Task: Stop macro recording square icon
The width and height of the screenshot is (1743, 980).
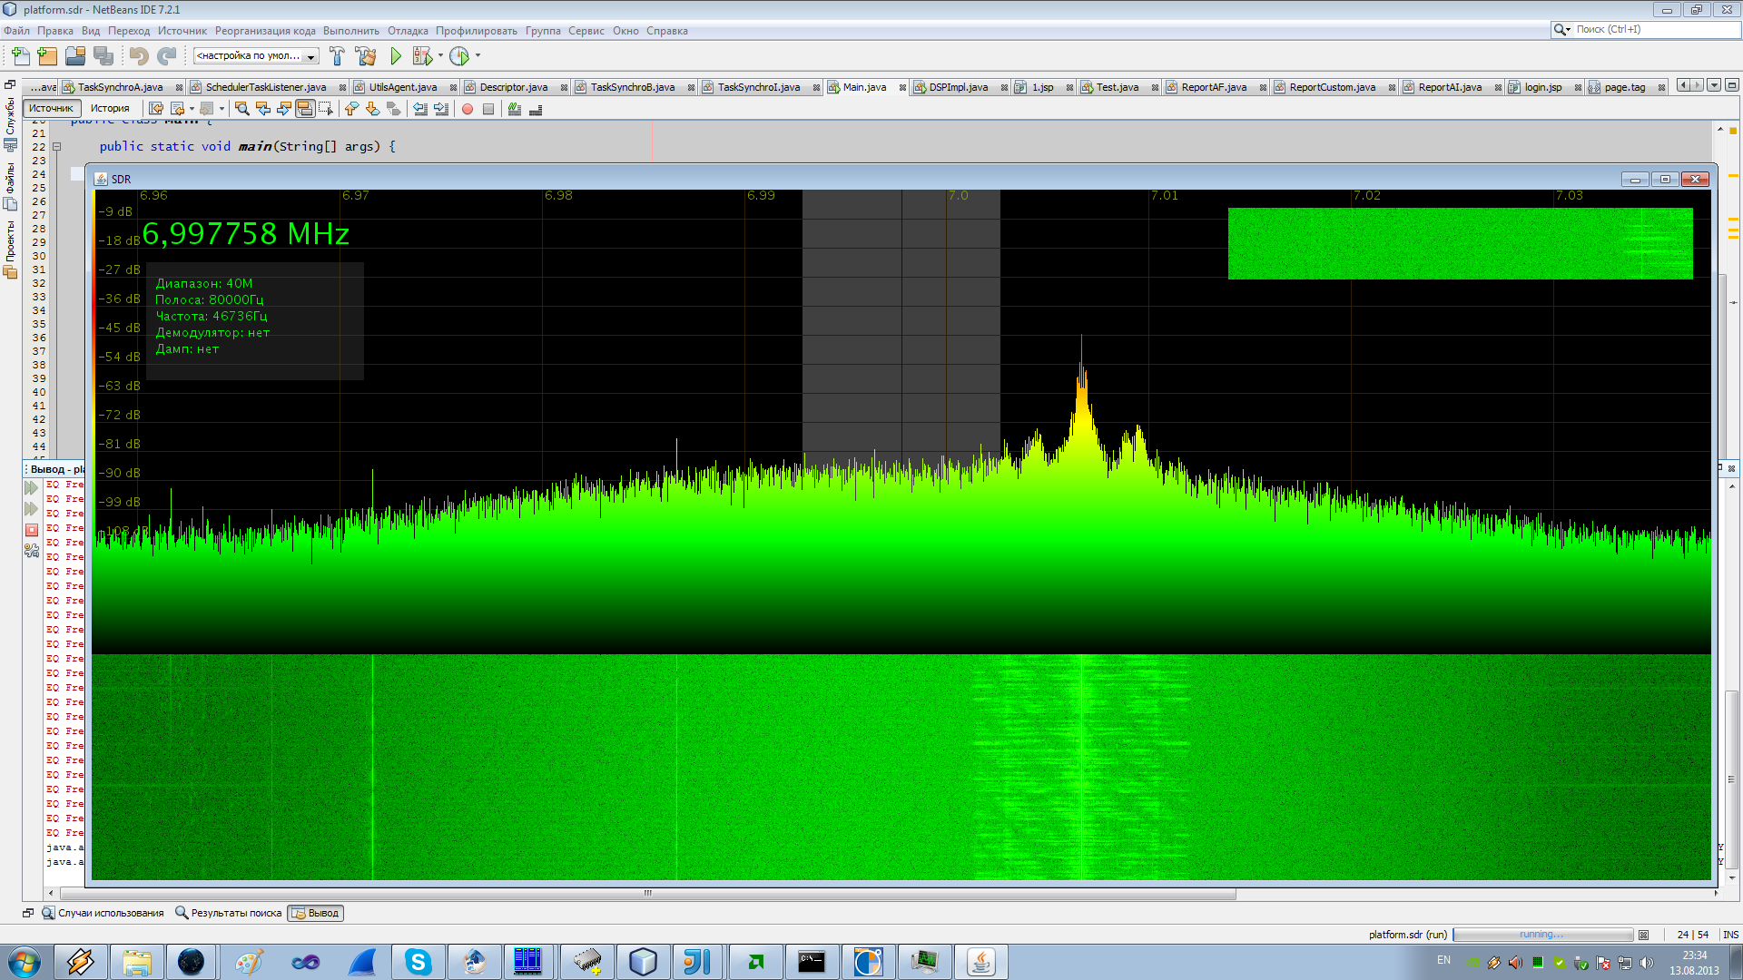Action: (488, 109)
